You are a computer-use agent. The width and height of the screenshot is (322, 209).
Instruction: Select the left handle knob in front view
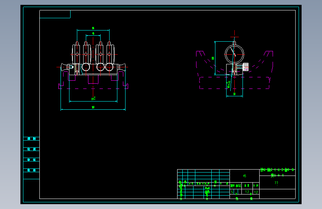coord(65,67)
